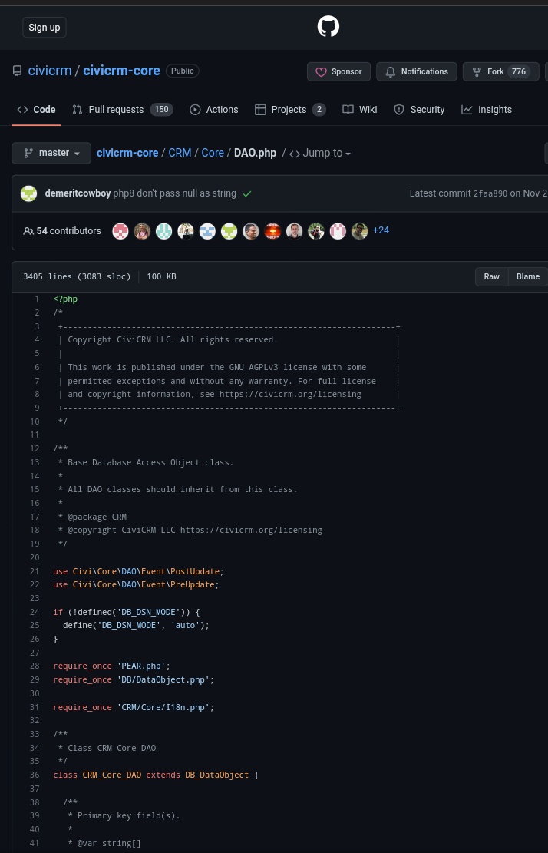Image resolution: width=548 pixels, height=853 pixels.
Task: Open the Security tab
Action: 419,109
